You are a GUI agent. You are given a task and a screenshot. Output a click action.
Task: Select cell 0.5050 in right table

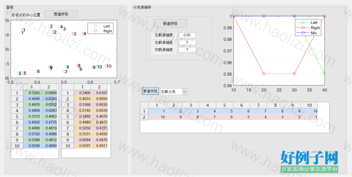[82, 128]
